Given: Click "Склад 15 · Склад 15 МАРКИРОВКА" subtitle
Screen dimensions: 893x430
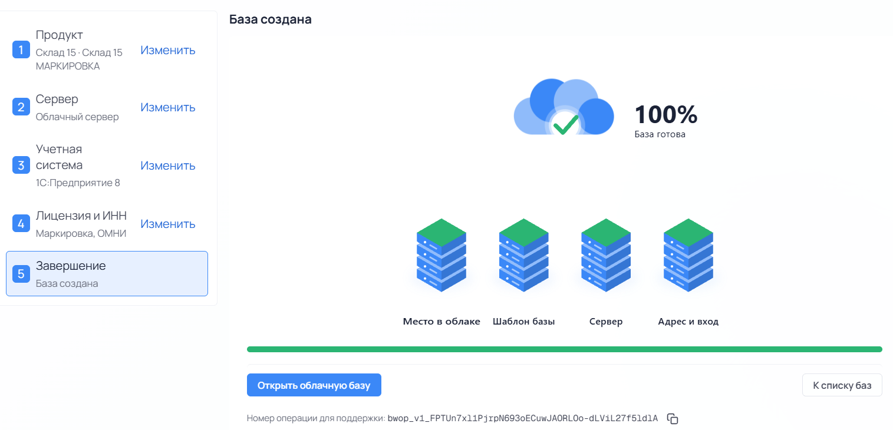Looking at the screenshot, I should (79, 59).
